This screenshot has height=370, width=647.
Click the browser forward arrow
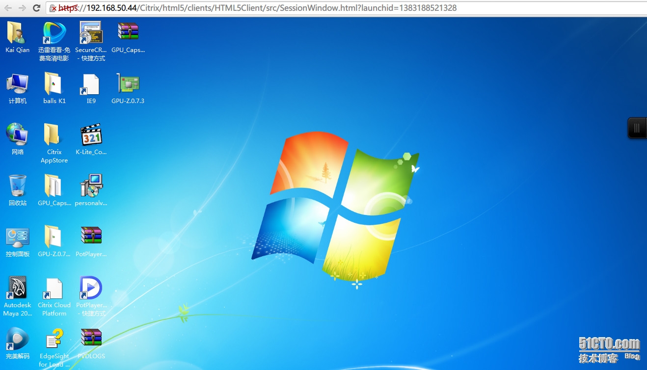pyautogui.click(x=22, y=8)
